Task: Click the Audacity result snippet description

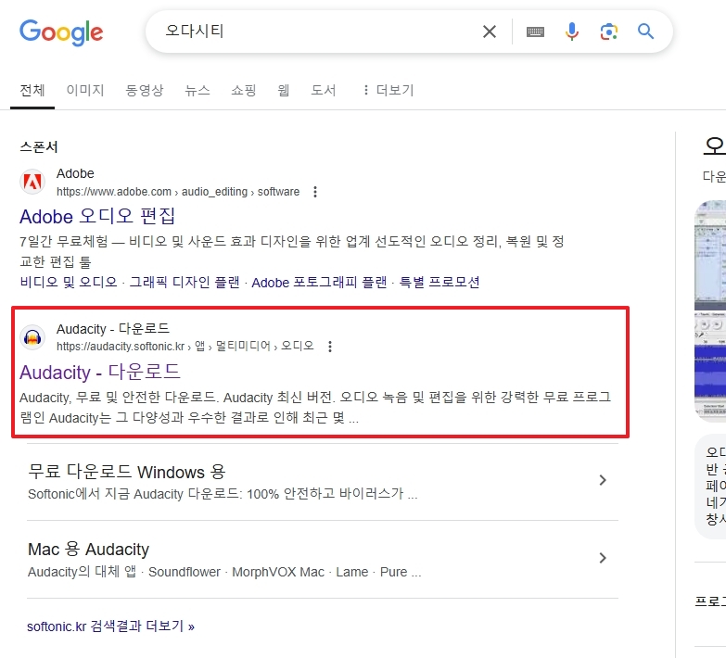Action: click(315, 407)
